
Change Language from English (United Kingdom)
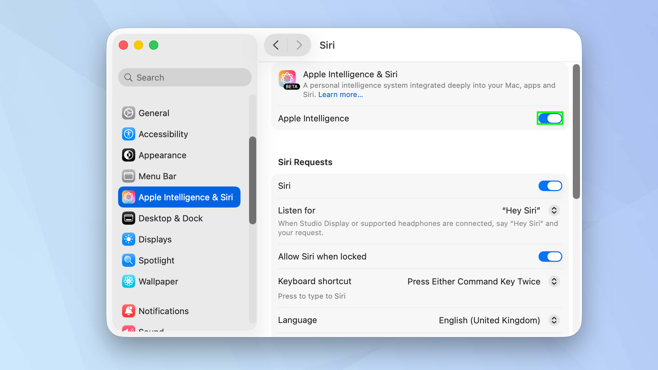(554, 320)
